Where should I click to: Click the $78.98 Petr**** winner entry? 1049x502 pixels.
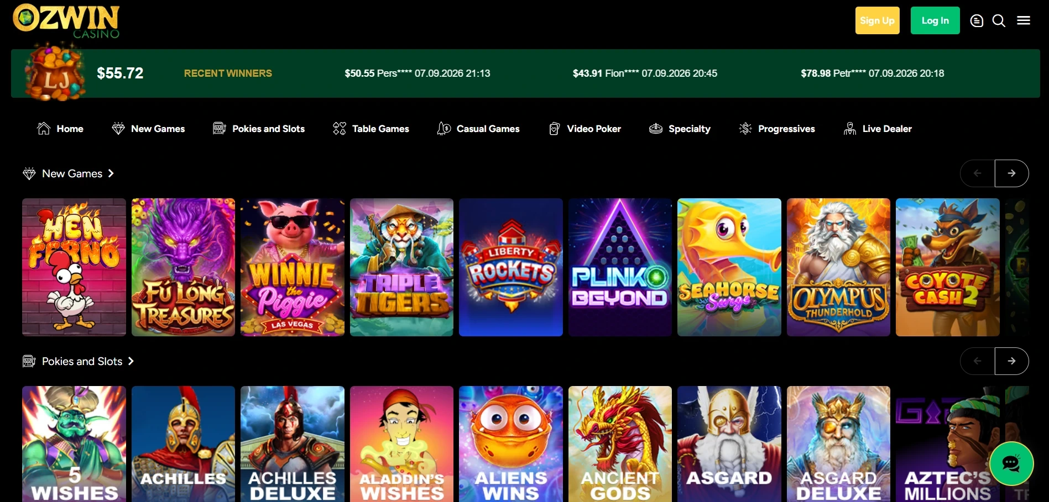coord(873,73)
